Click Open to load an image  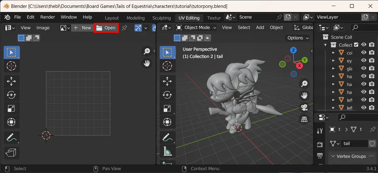coord(106,28)
